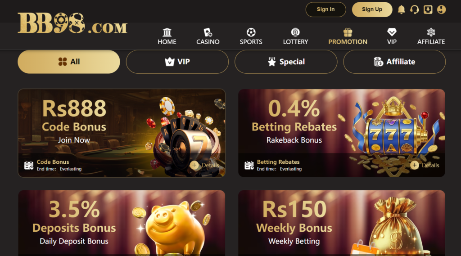Click the Sign Up button
The height and width of the screenshot is (256, 461).
tap(372, 9)
